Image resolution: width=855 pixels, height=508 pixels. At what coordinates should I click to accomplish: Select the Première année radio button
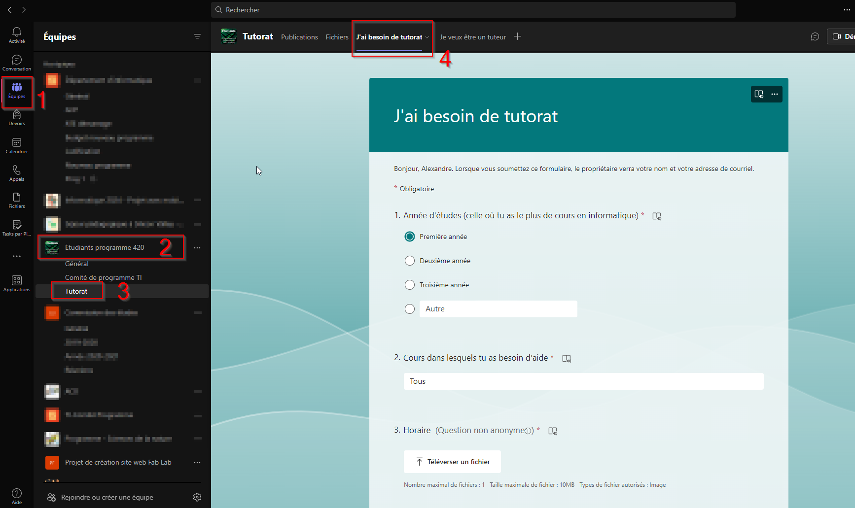tap(410, 237)
